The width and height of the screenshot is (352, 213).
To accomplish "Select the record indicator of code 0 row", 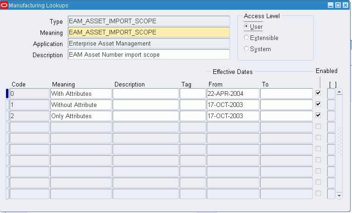I will click(7, 93).
